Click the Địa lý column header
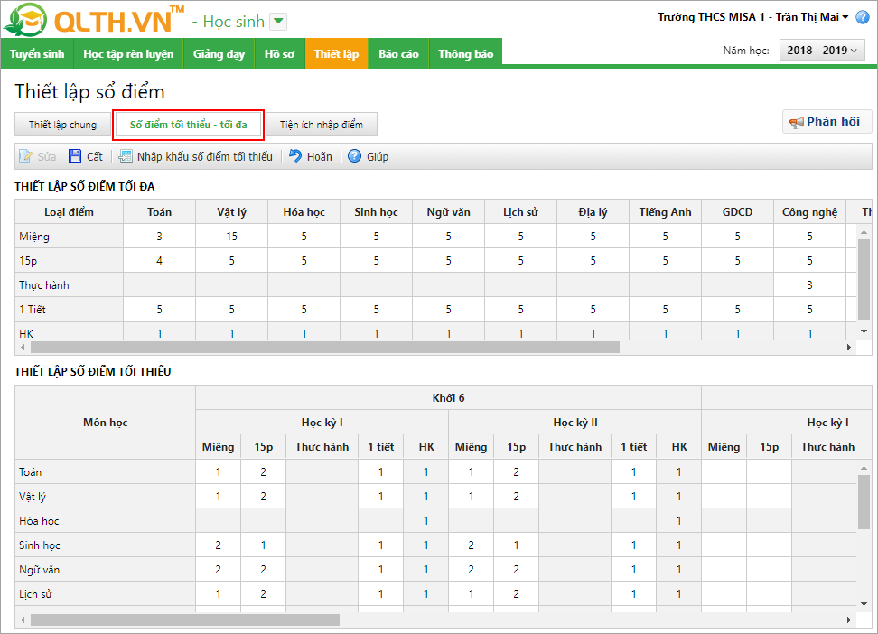Viewport: 878px width, 634px height. (x=593, y=211)
